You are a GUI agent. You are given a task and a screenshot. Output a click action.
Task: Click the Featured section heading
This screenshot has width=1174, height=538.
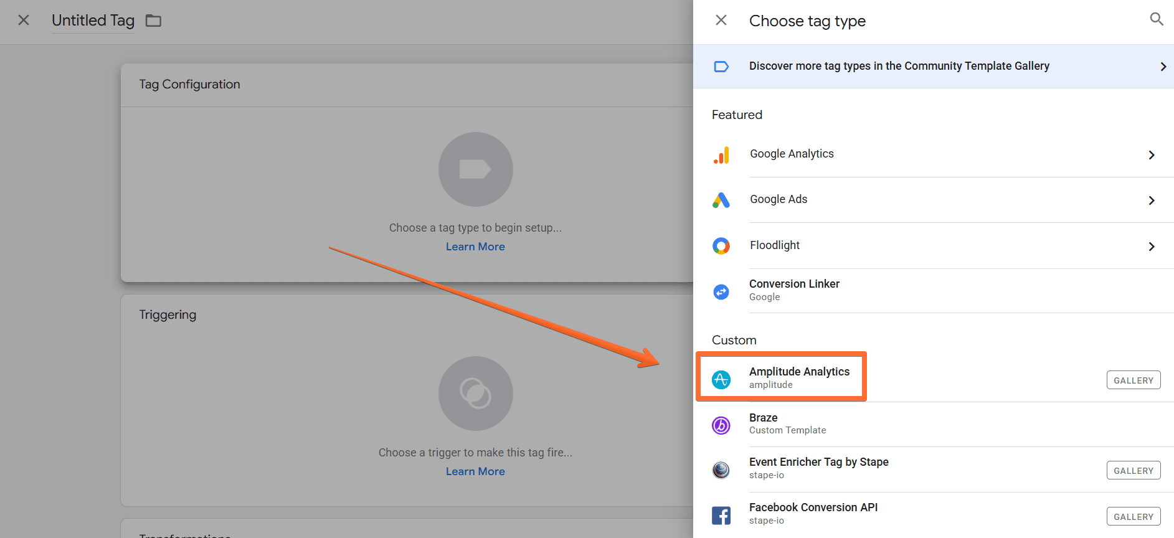point(737,115)
